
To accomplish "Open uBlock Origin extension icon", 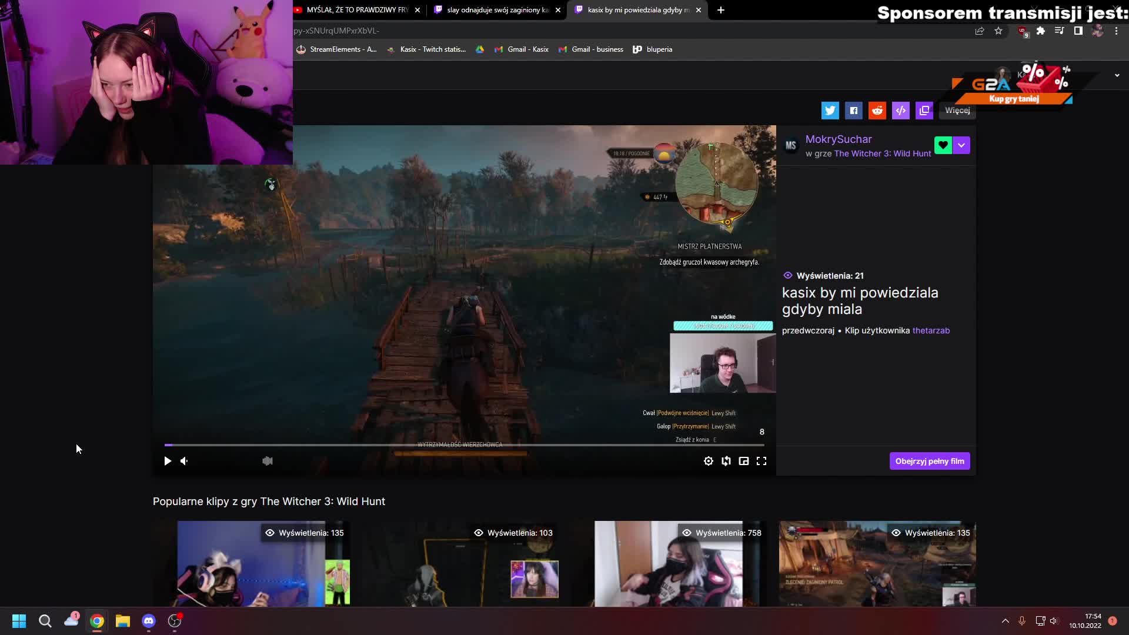I will pos(1023,31).
